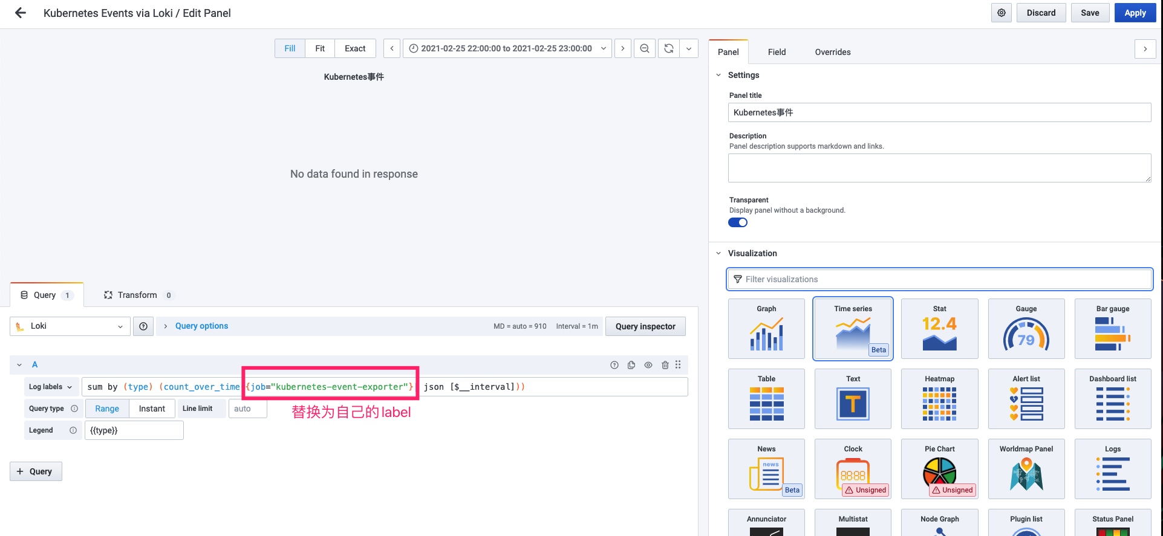Choose Fit view mode
This screenshot has width=1163, height=536.
coord(320,48)
